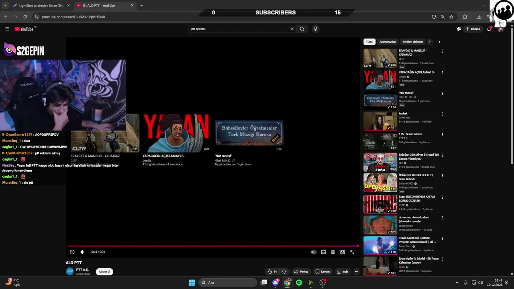Open options for YAPACAĞIN AÇIKLAMAYI sidebar video
Screen dimensions: 514x289
[443, 73]
